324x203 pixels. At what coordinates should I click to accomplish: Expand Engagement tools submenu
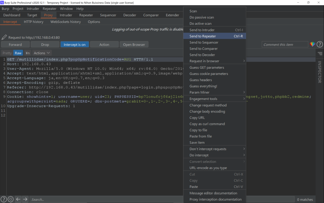[x=215, y=99]
